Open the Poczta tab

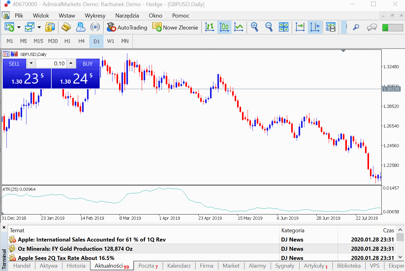click(x=148, y=266)
